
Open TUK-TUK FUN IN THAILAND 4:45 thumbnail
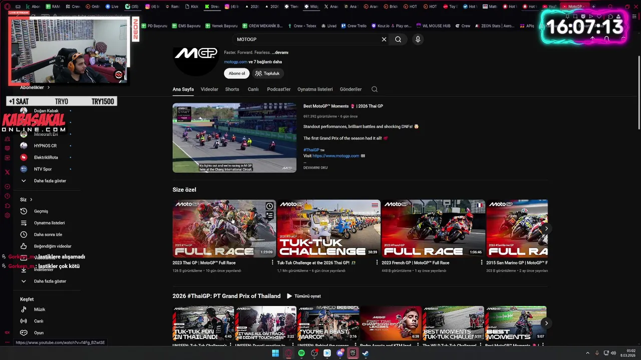pyautogui.click(x=203, y=323)
